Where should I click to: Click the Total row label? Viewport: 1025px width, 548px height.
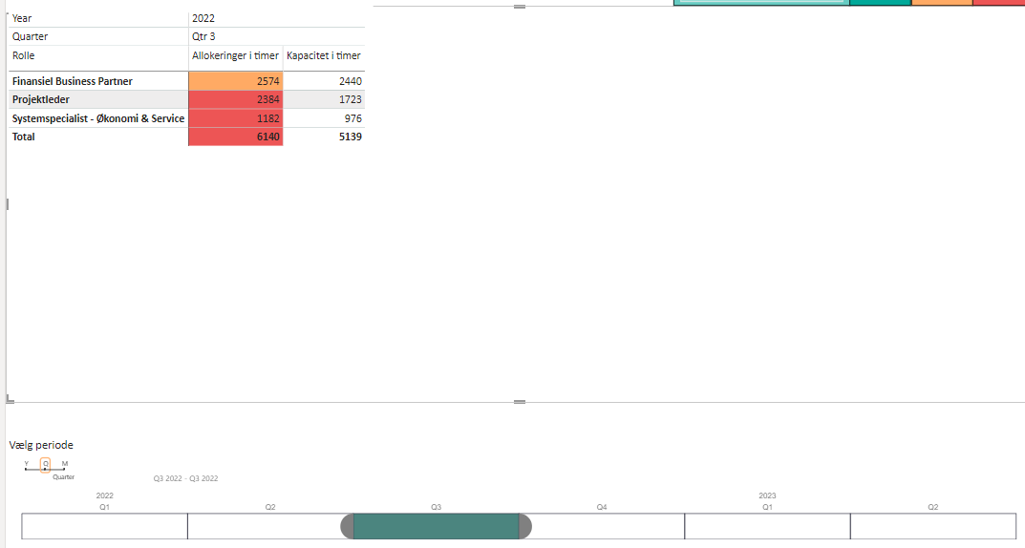pyautogui.click(x=24, y=137)
